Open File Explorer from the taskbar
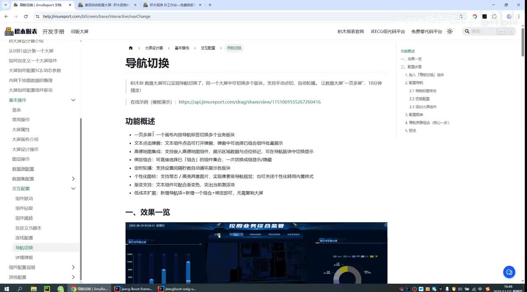The image size is (527, 292). [34, 288]
